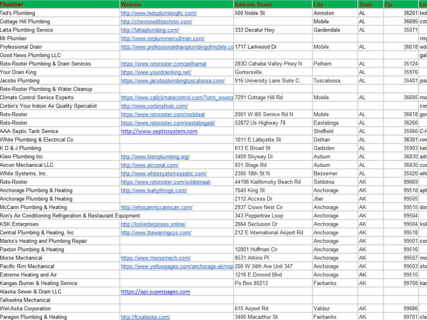Click the K D & J Plumbing cell
The width and height of the screenshot is (427, 320).
[60, 148]
